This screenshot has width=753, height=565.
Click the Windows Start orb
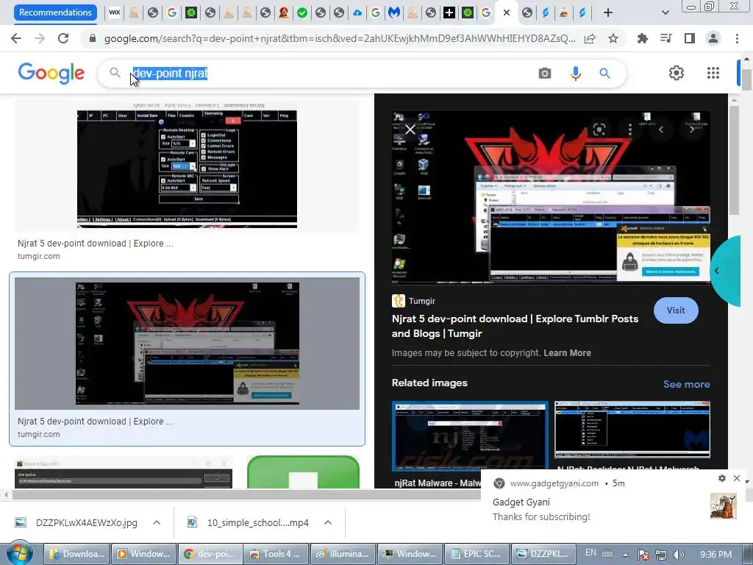(x=19, y=553)
